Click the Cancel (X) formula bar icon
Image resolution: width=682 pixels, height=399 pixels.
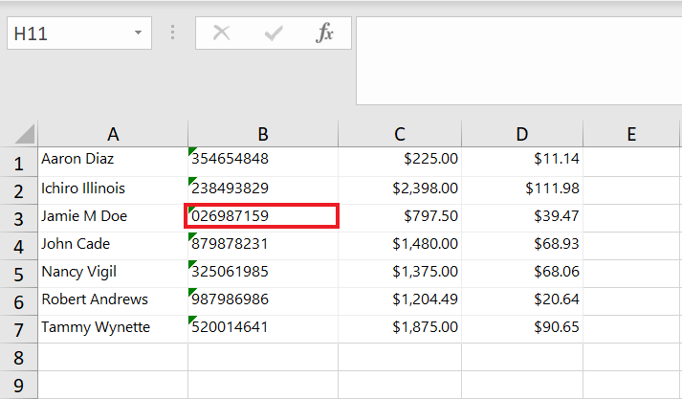222,33
